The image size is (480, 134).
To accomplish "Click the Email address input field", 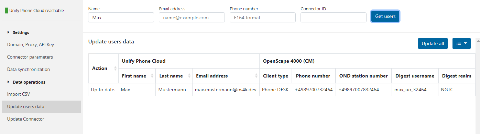I will (192, 18).
